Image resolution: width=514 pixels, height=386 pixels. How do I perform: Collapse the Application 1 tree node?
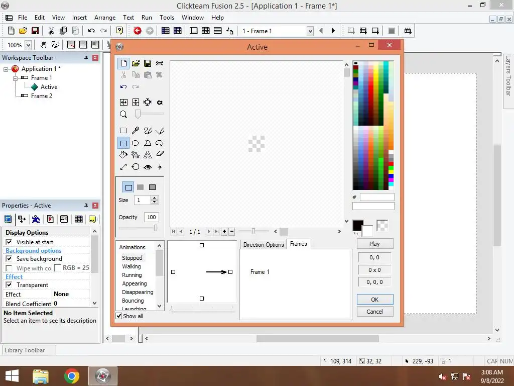(x=6, y=69)
